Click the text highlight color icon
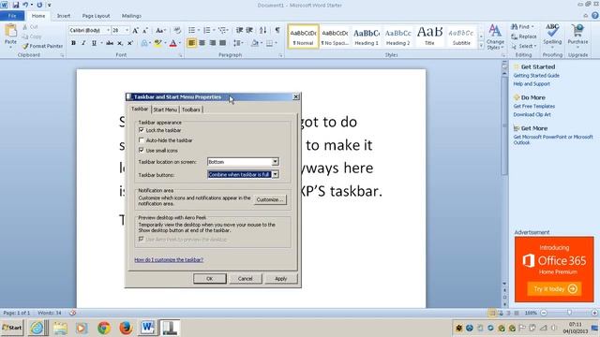Image resolution: width=600 pixels, height=337 pixels. [x=157, y=43]
